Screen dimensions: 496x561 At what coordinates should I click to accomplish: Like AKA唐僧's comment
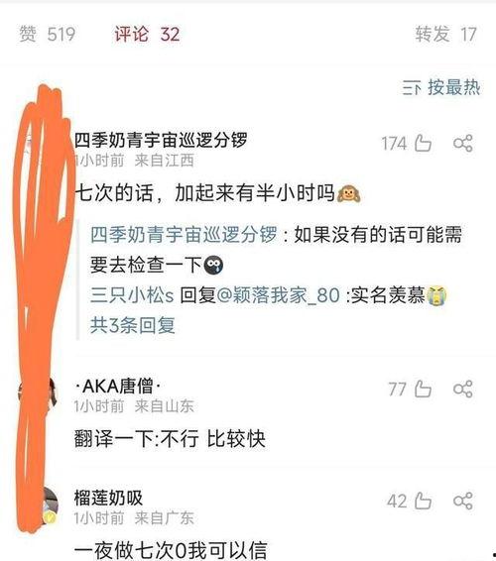point(423,389)
